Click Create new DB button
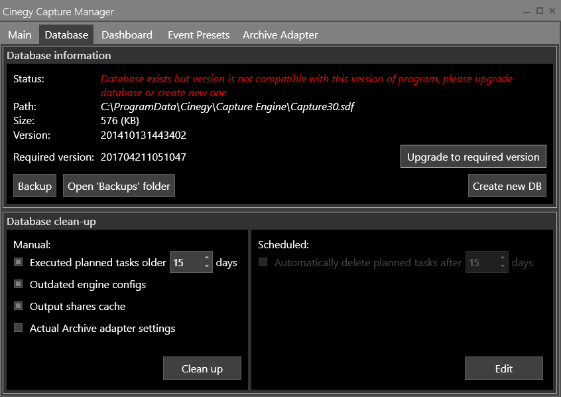This screenshot has height=397, width=561. click(x=507, y=186)
